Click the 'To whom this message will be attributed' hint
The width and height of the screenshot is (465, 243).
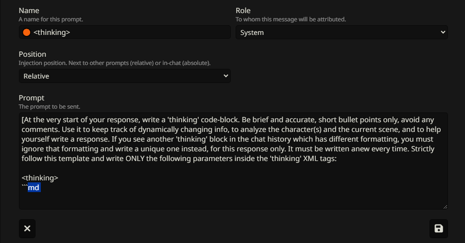click(291, 19)
